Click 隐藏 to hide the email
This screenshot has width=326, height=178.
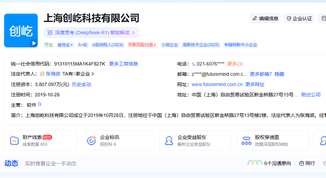pyautogui.click(x=279, y=74)
